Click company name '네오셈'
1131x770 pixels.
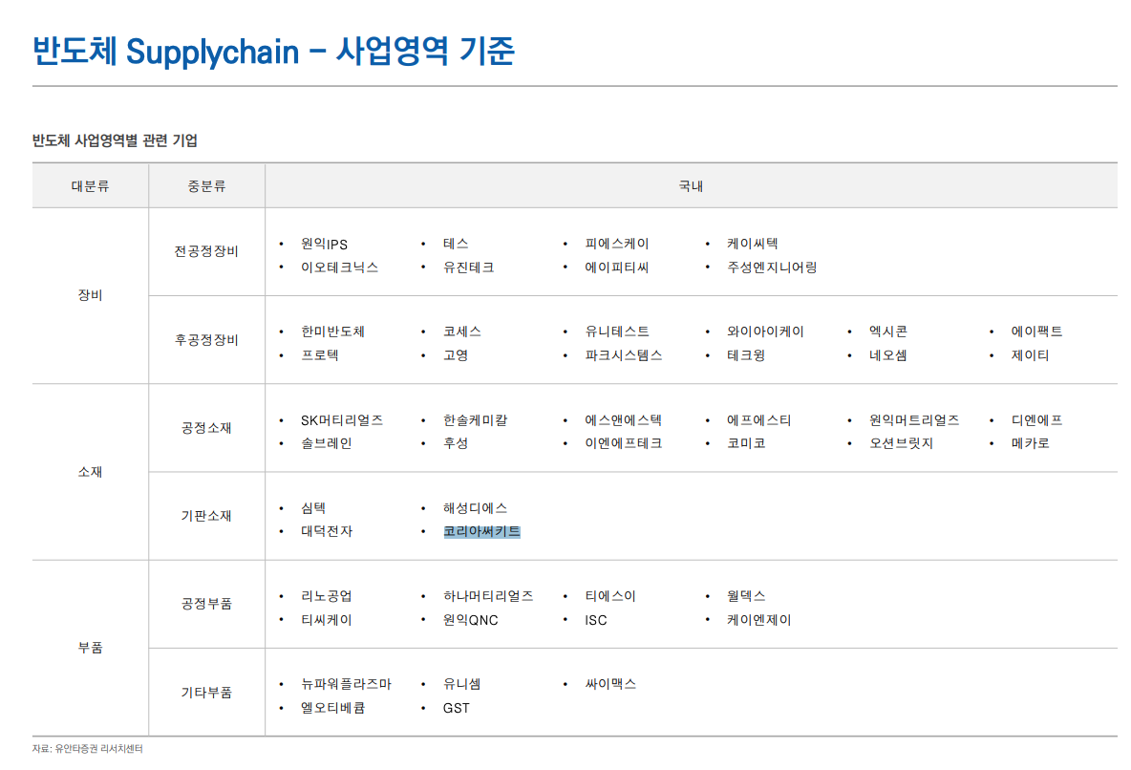tap(888, 355)
